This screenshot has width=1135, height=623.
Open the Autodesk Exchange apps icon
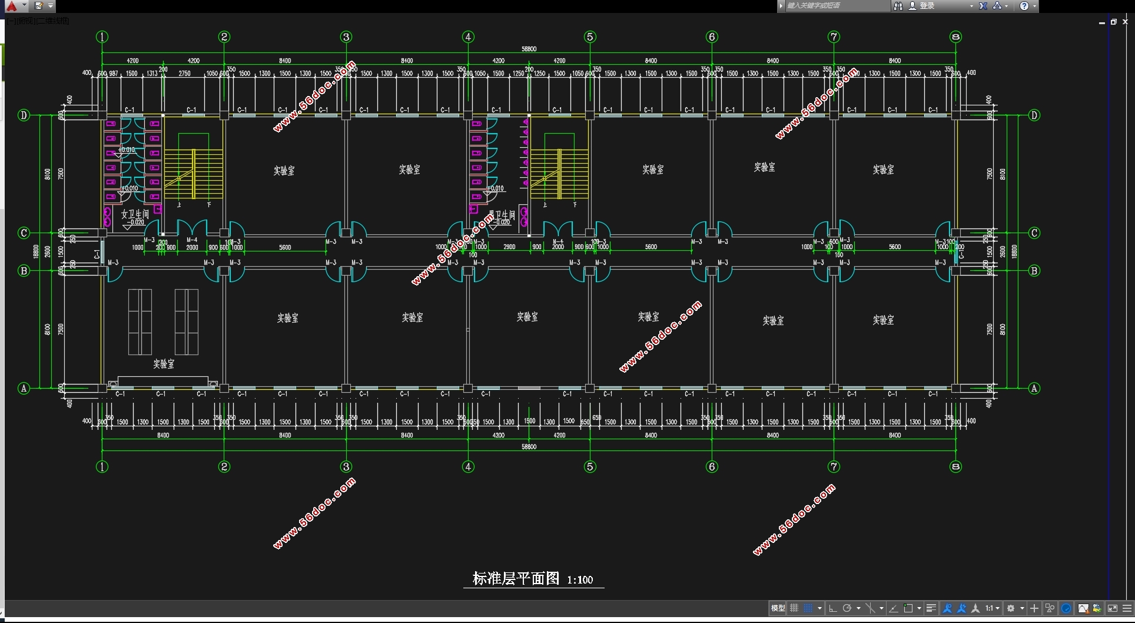pyautogui.click(x=983, y=6)
